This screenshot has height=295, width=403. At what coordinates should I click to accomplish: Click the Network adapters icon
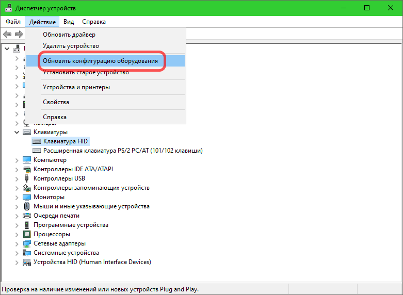pos(27,243)
